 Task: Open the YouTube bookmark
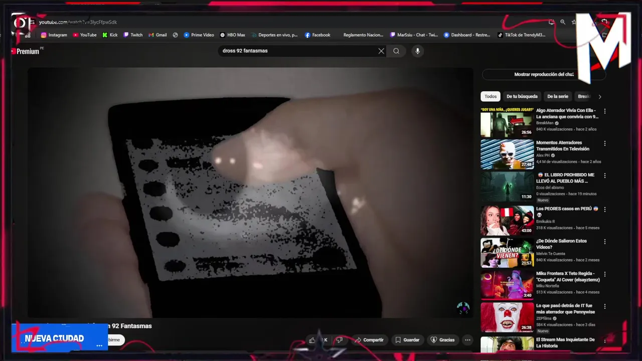(85, 35)
